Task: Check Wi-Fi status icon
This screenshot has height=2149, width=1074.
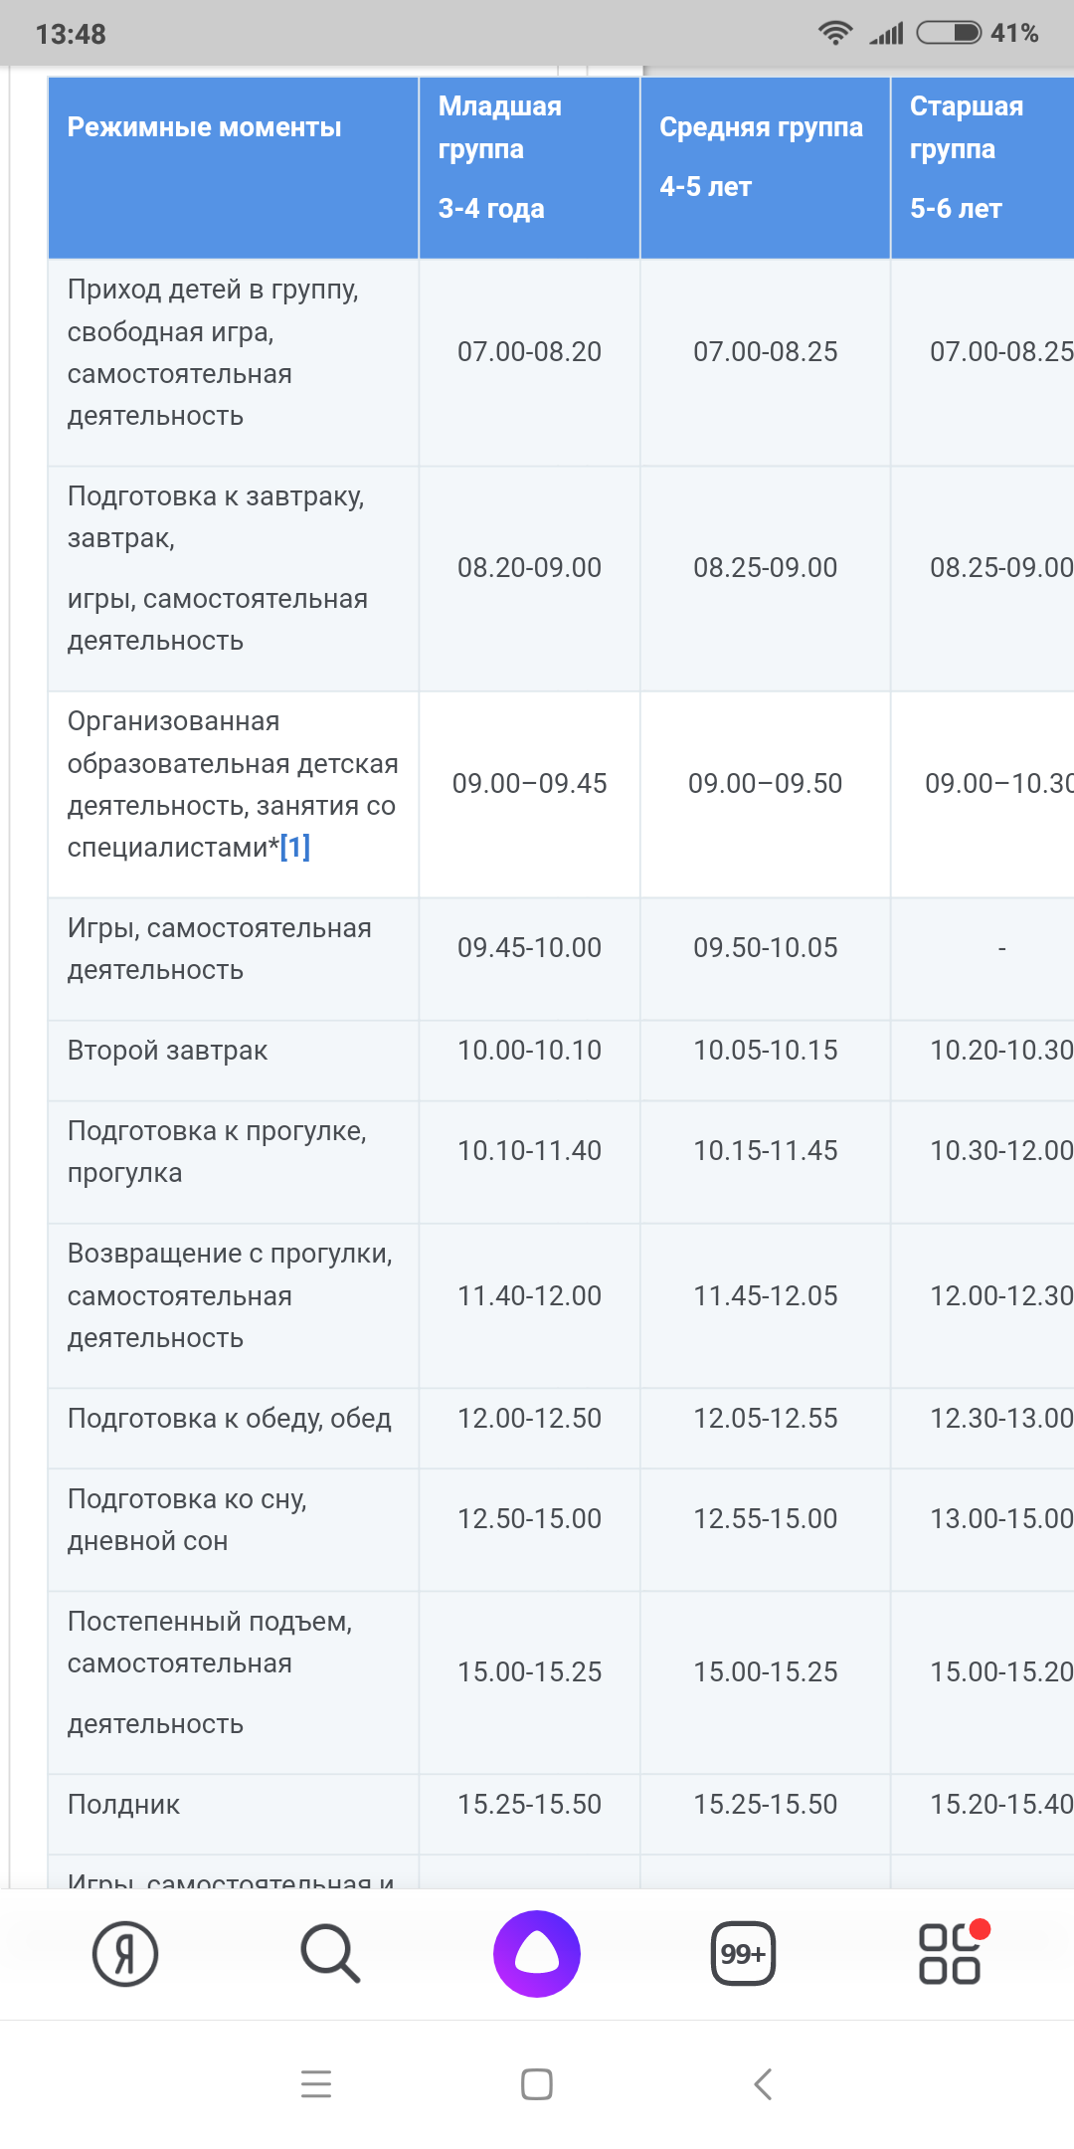Action: pyautogui.click(x=835, y=33)
